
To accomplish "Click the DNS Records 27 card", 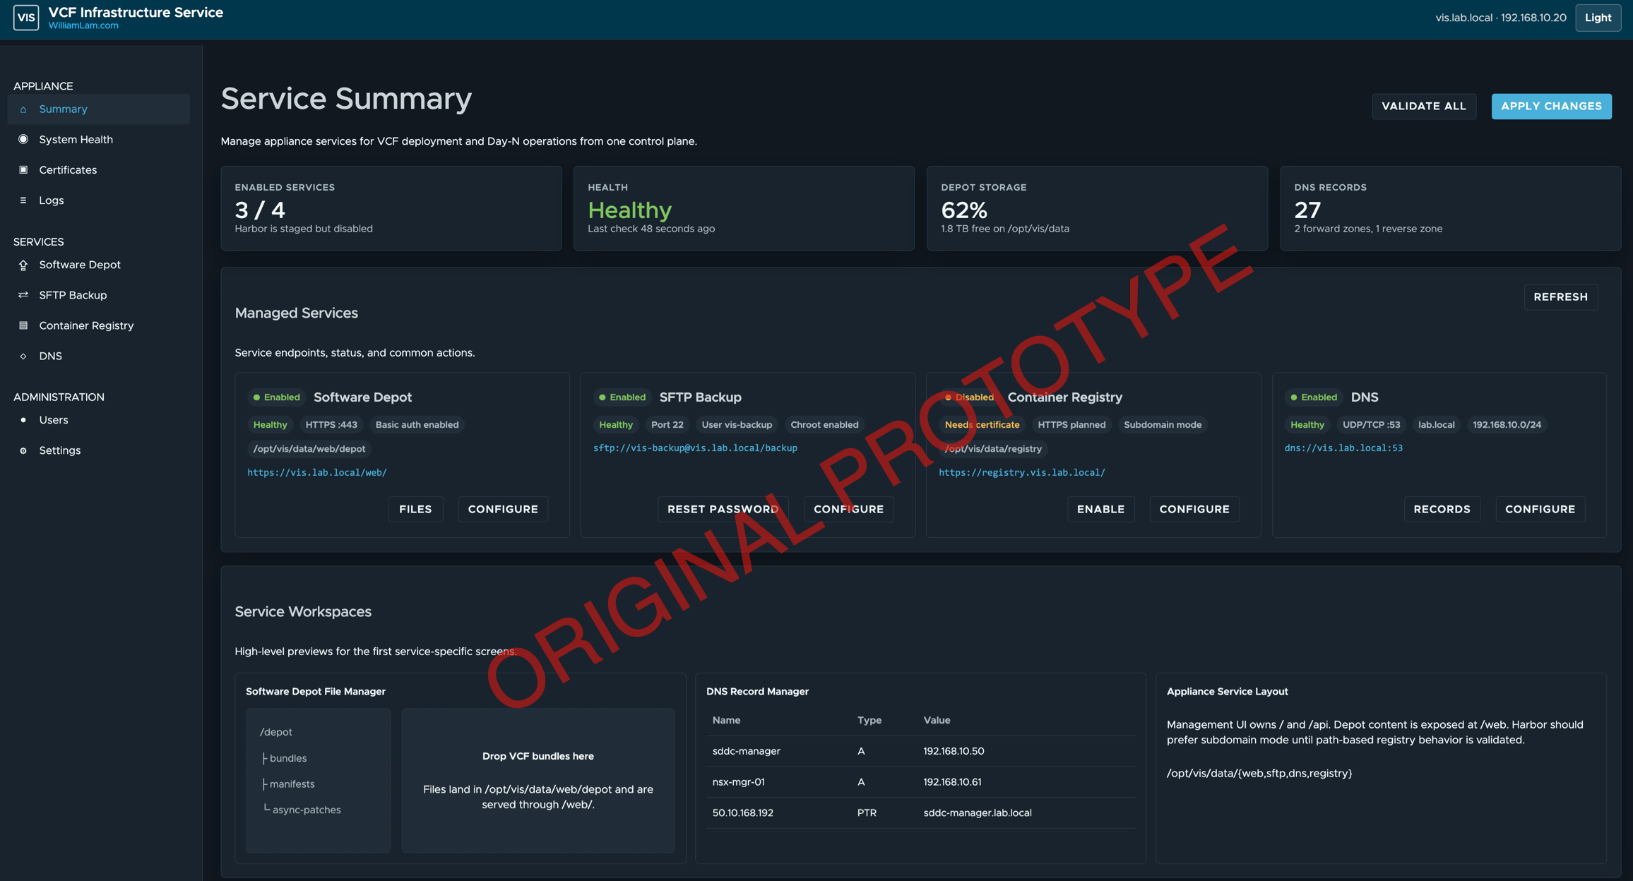I will point(1450,208).
